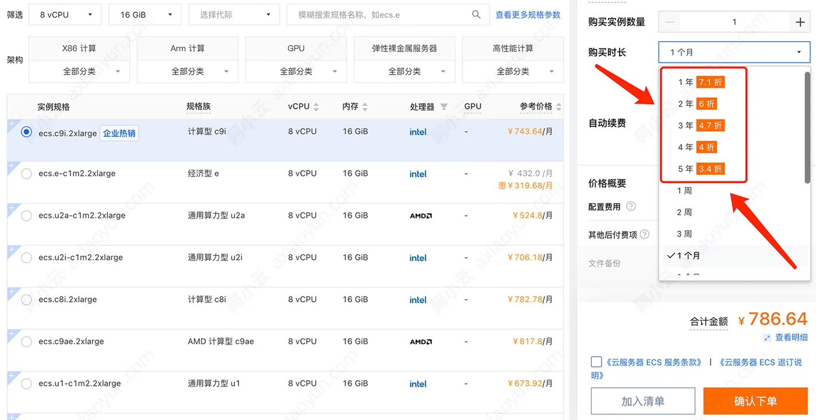Switch to the 弹性裸金属服务器 architecture tab

click(x=405, y=48)
